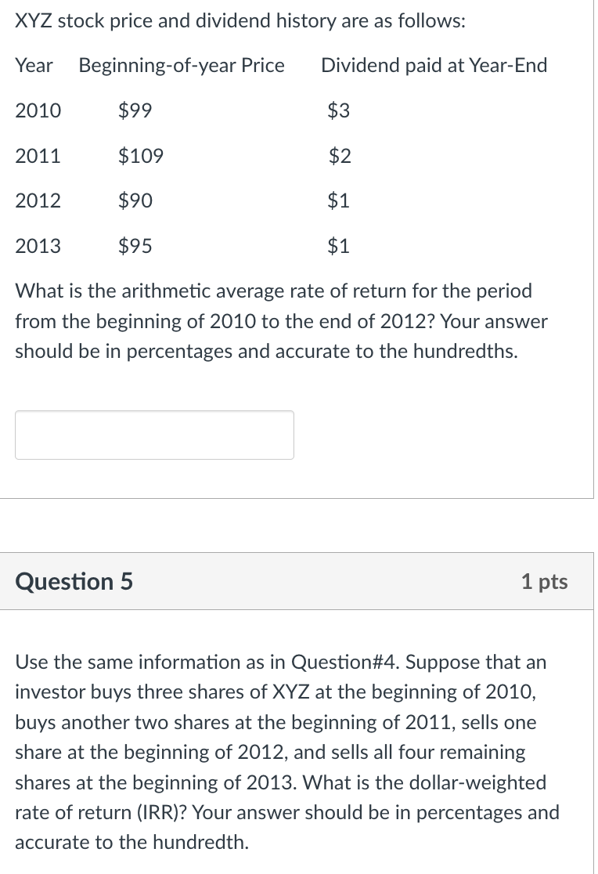Viewport: 598px width, 874px height.
Task: Click the year 2012 table entry
Action: (38, 200)
